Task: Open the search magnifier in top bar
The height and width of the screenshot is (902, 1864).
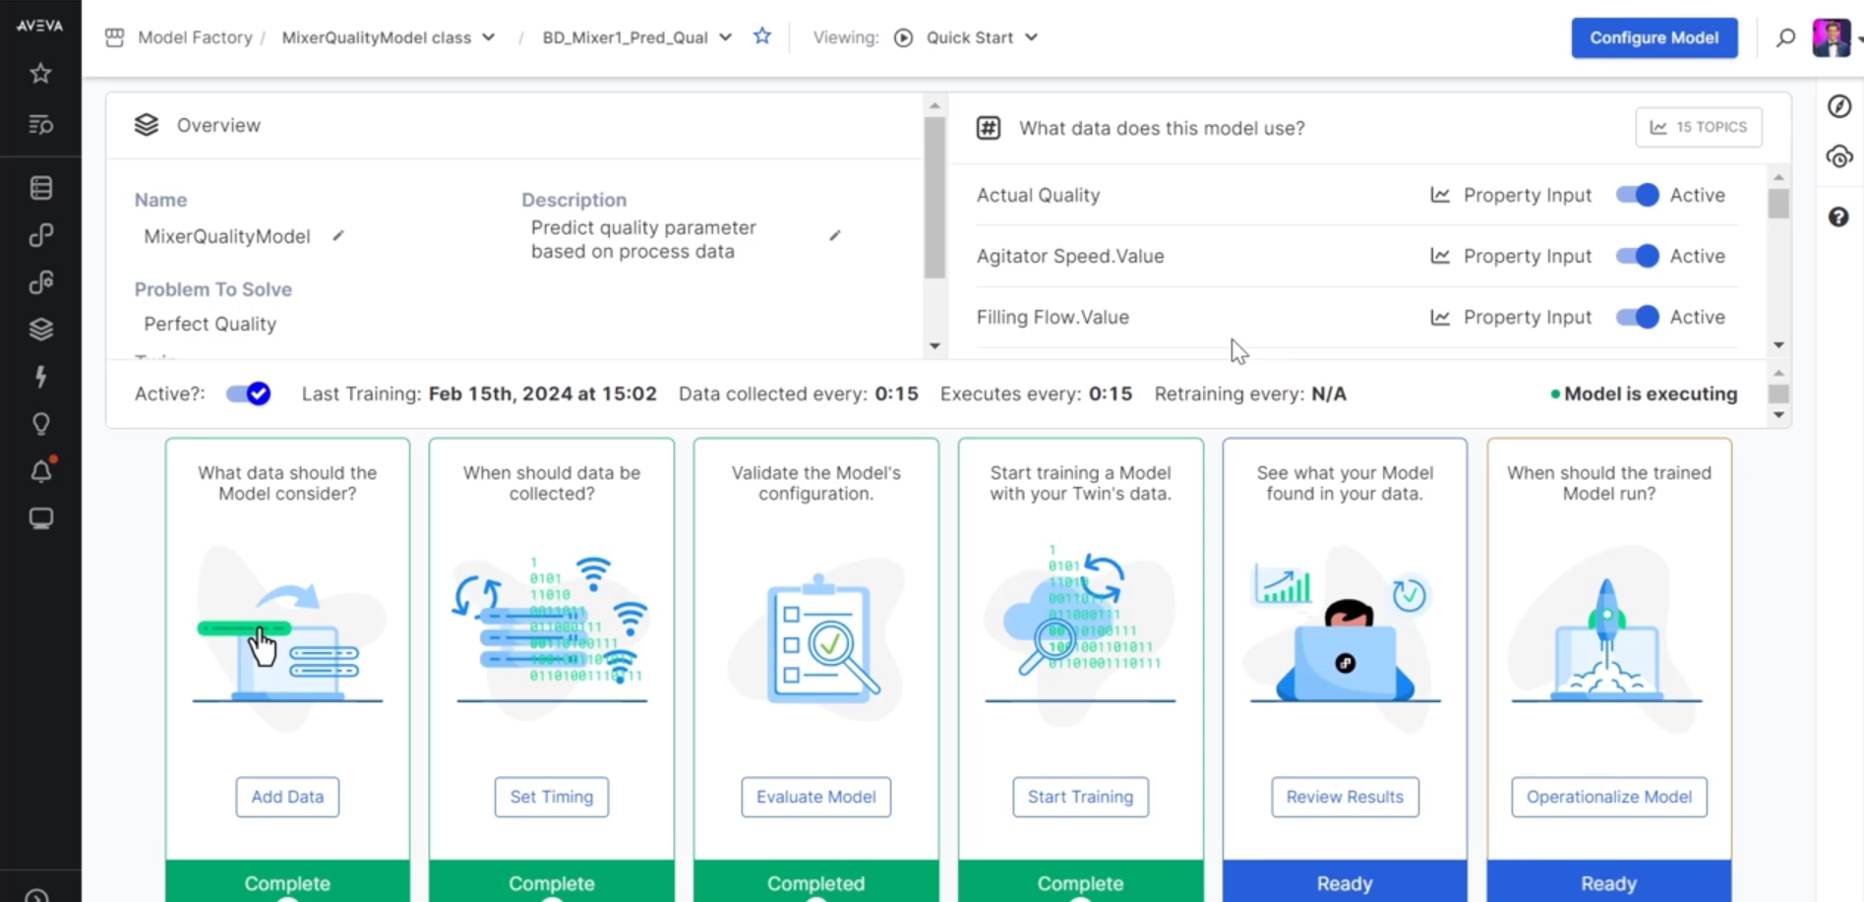Action: coord(1785,38)
